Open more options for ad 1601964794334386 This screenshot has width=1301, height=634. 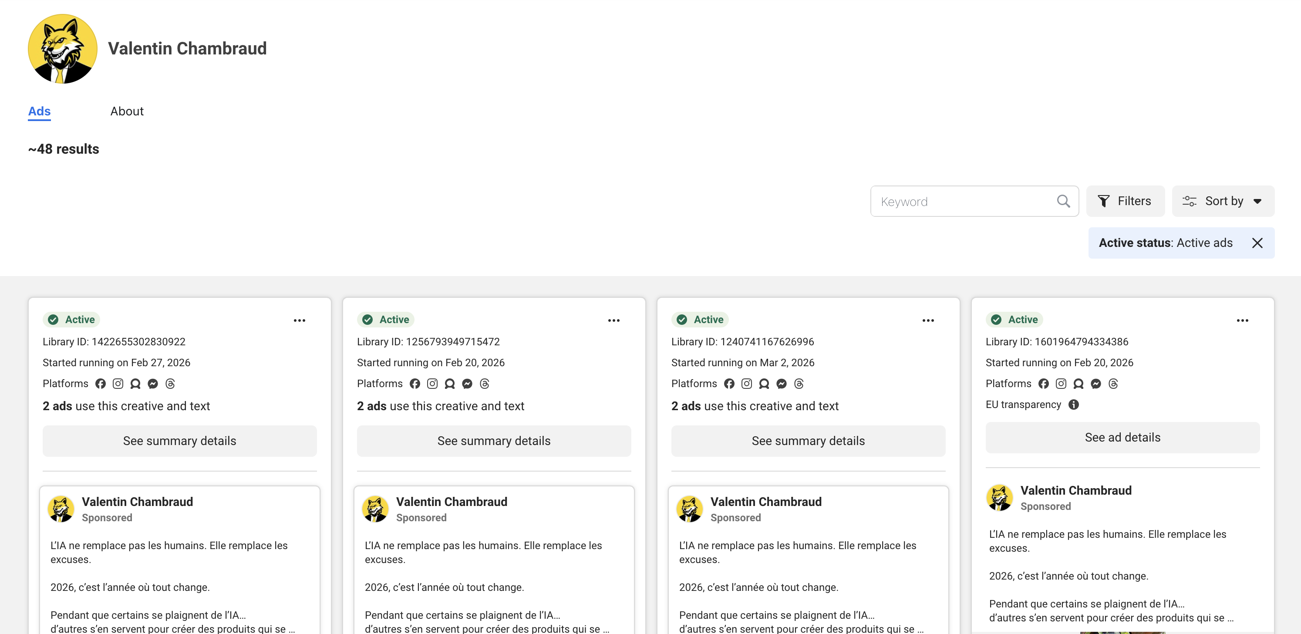[x=1242, y=320]
